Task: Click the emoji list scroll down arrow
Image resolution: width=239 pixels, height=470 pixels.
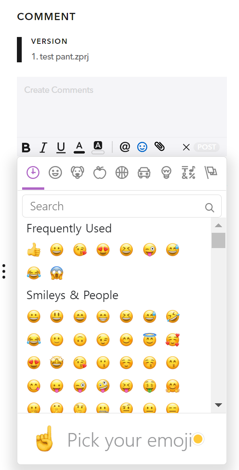Action: click(218, 405)
